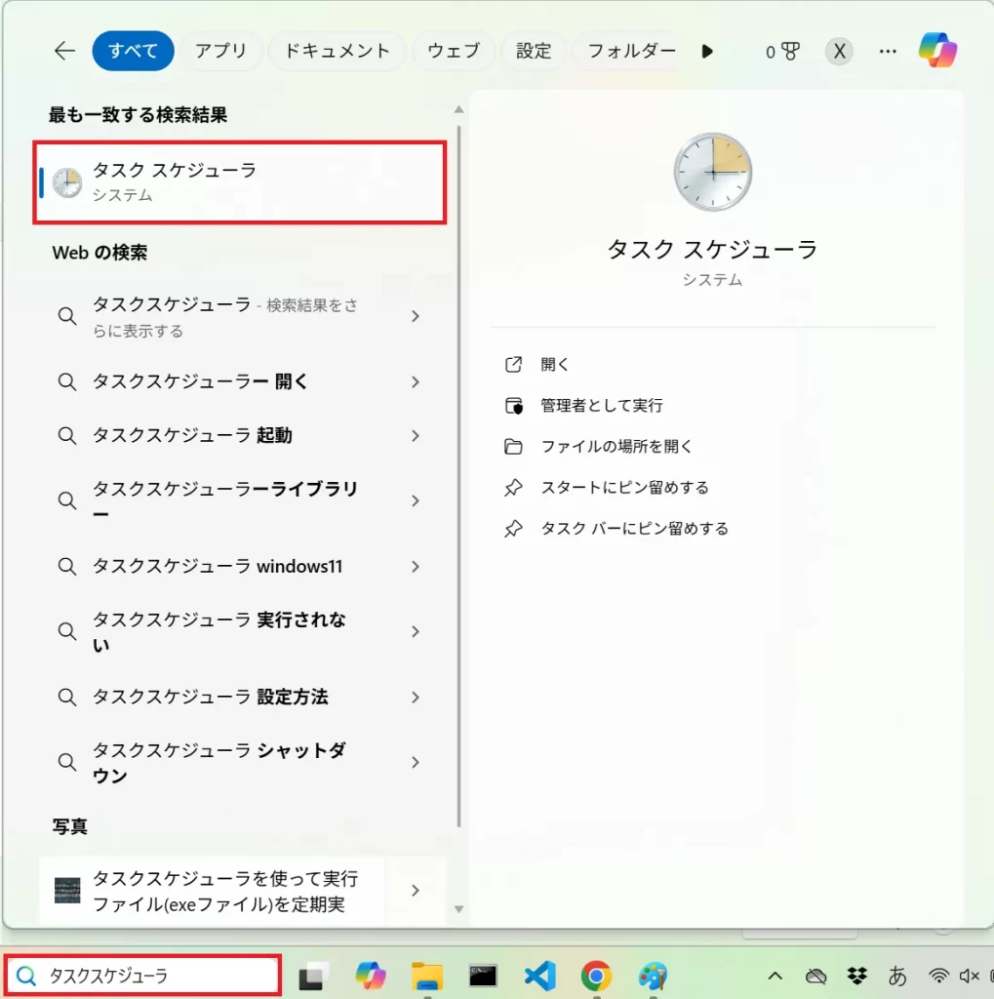Image resolution: width=994 pixels, height=999 pixels.
Task: Expand arrow for タスクスケジューラ 起動 suggestion
Action: point(416,436)
